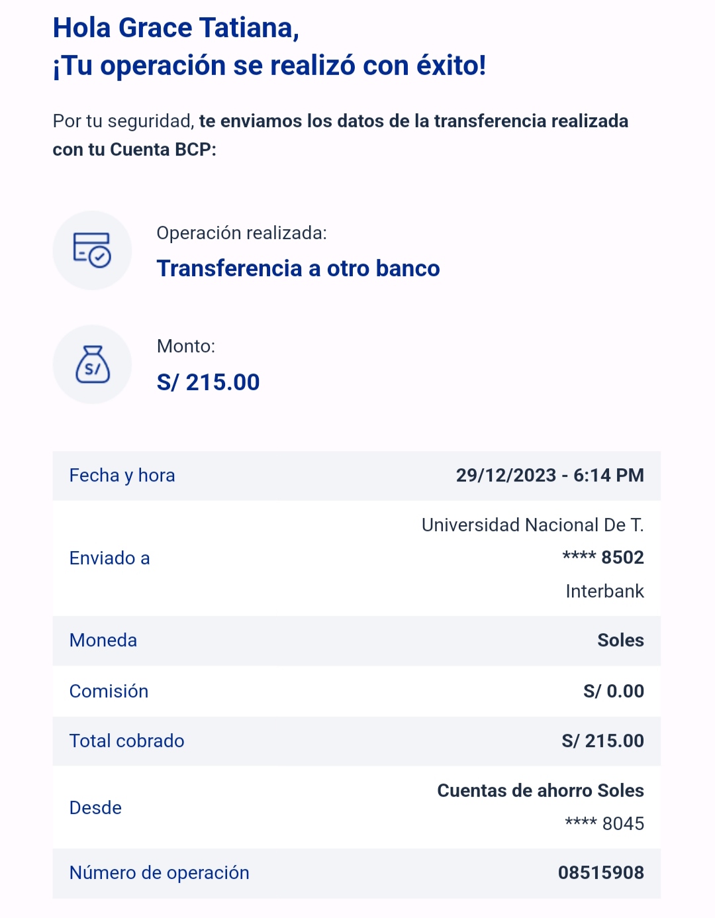Viewport: 715px width, 918px height.
Task: Select the 'Fecha y hora' row label
Action: click(122, 476)
